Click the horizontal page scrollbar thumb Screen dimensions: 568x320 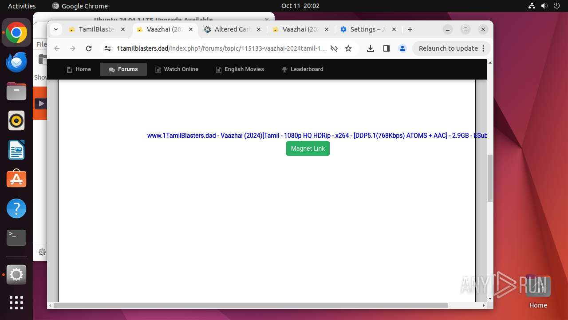coord(251,305)
